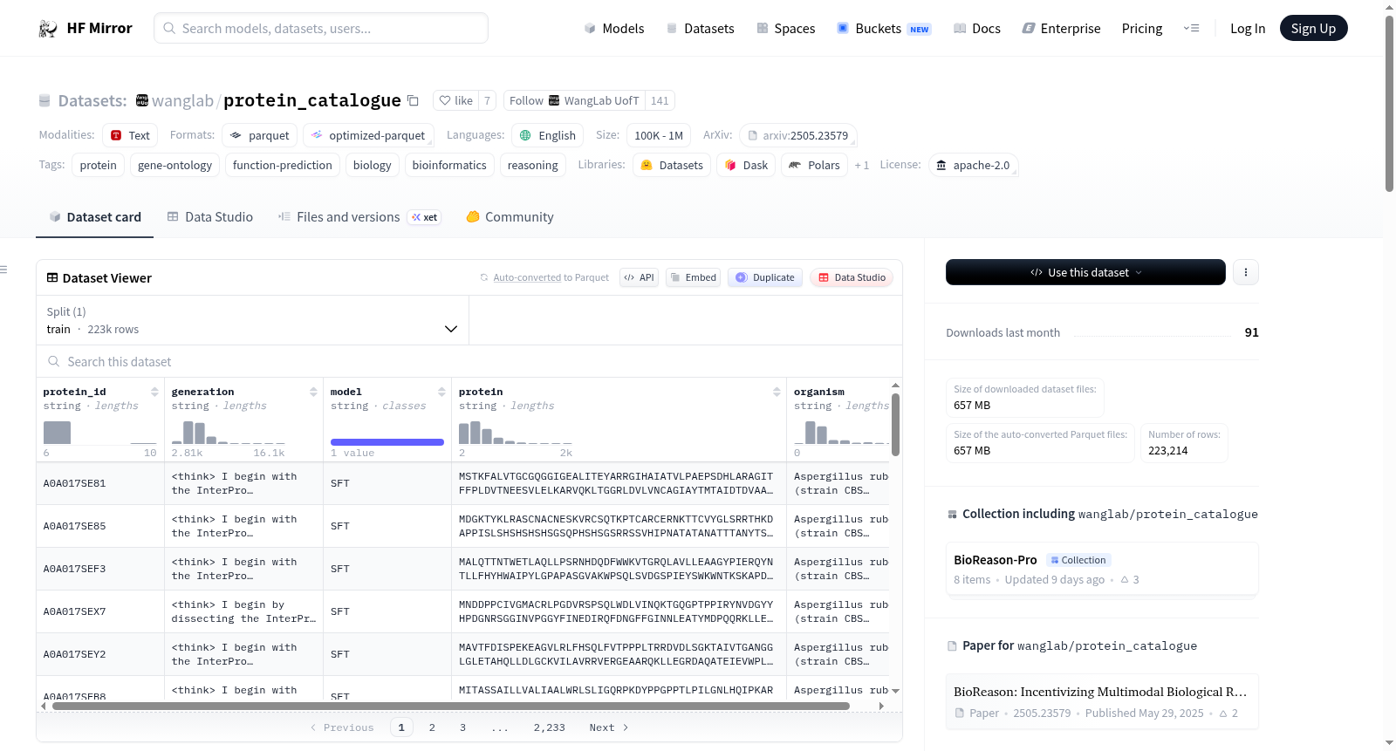Click the Polars library tag
Viewport: 1396px width, 751px height.
coord(815,165)
